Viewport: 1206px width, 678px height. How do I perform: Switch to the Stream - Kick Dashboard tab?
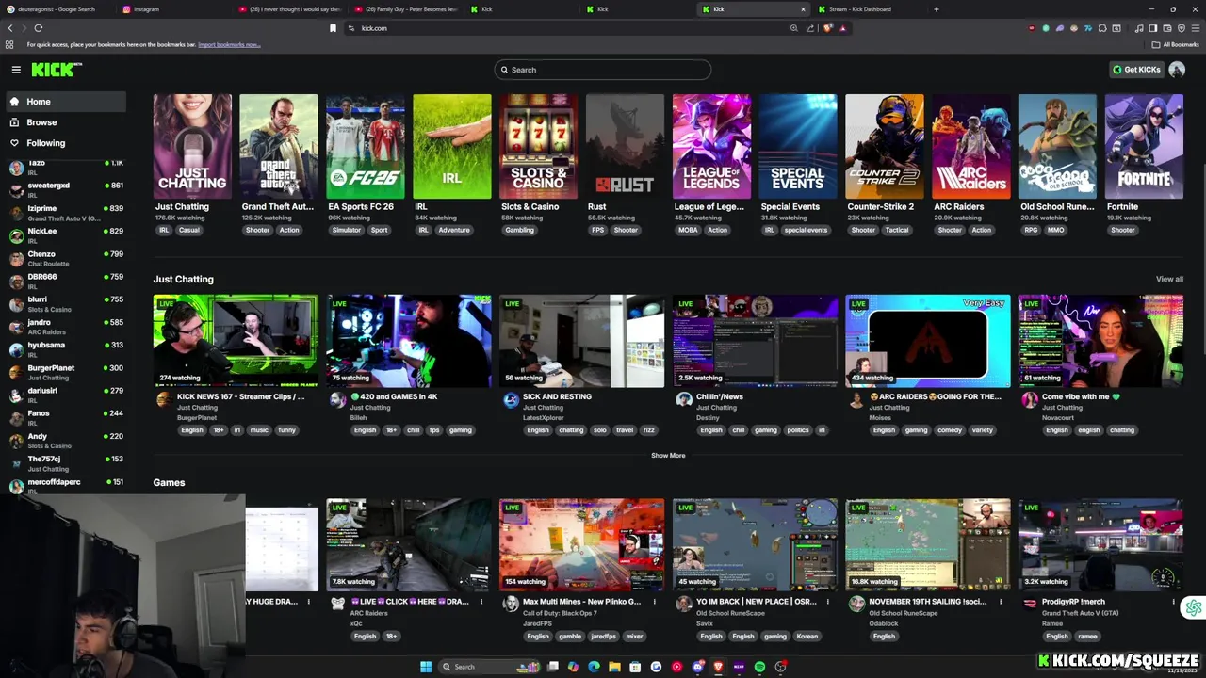[x=872, y=9]
